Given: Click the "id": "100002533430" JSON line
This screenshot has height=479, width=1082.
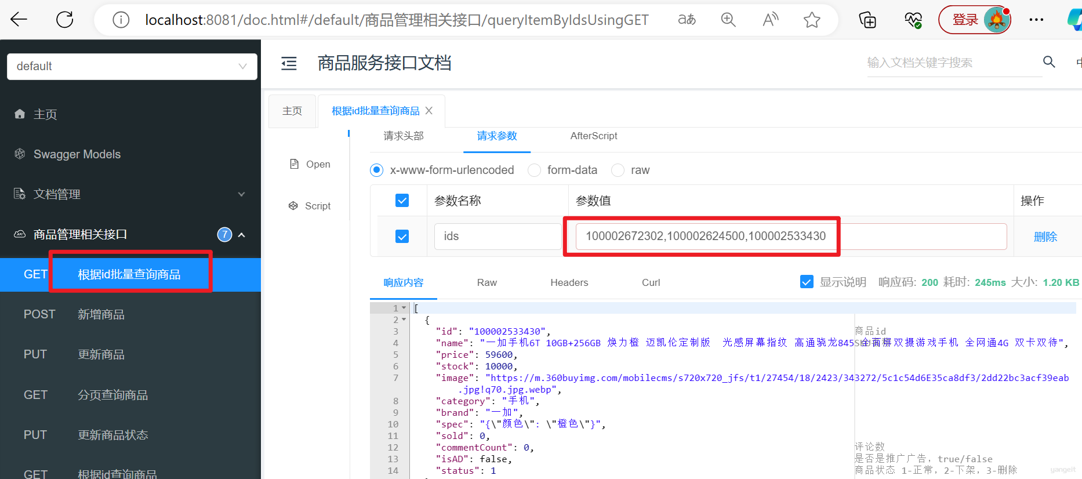Looking at the screenshot, I should pyautogui.click(x=493, y=331).
